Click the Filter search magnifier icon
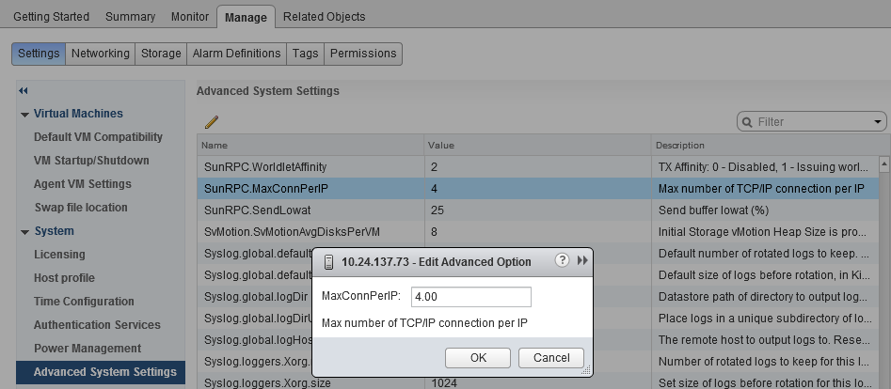 point(748,122)
